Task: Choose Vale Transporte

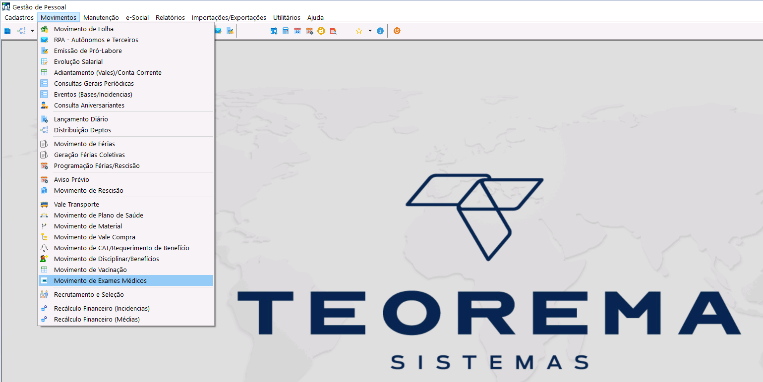Action: (126, 205)
